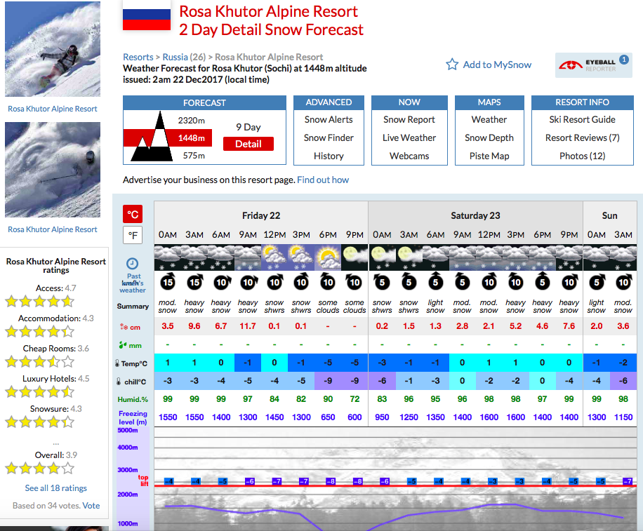643x531 pixels.
Task: Open the Piste Map
Action: pyautogui.click(x=489, y=156)
